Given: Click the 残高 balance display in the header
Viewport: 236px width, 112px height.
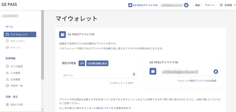Looking at the screenshot, I should [x=205, y=5].
